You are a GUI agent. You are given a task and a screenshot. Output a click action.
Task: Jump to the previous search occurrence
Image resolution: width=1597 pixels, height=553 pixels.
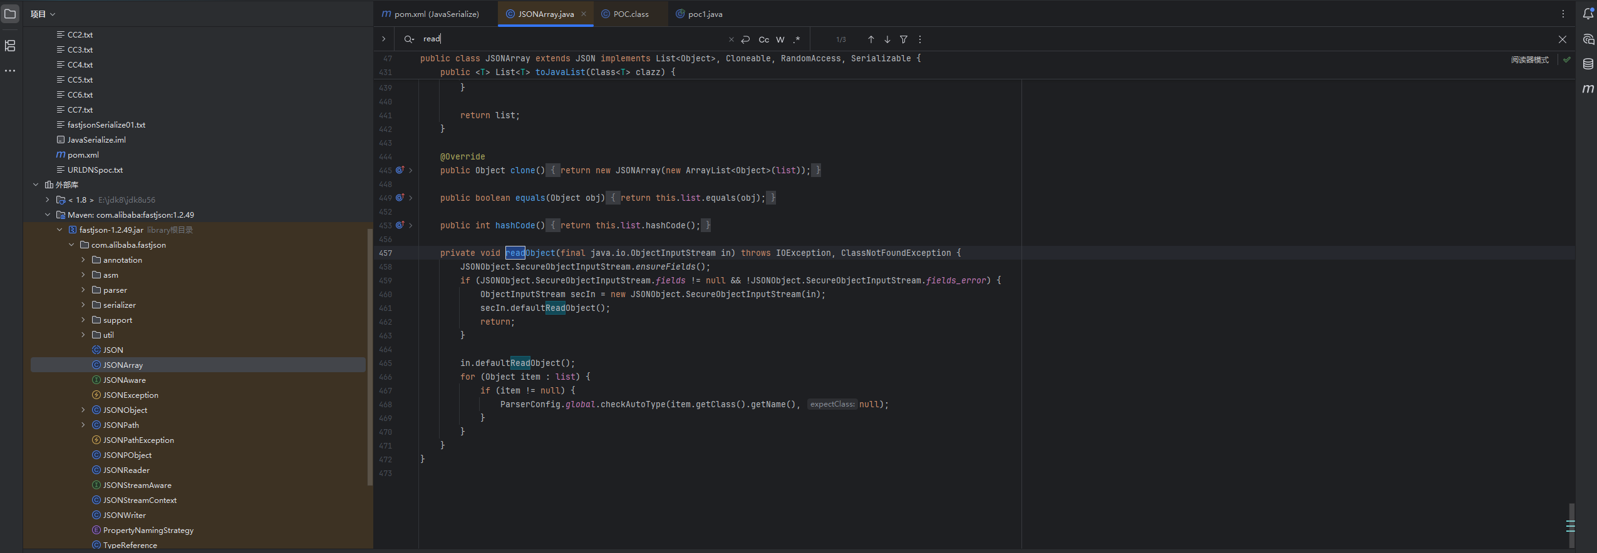[x=871, y=39]
